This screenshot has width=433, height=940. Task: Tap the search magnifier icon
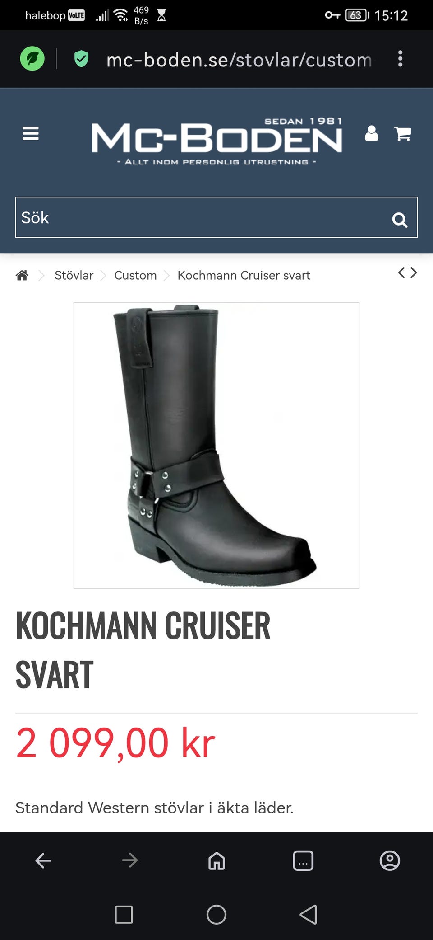(400, 220)
